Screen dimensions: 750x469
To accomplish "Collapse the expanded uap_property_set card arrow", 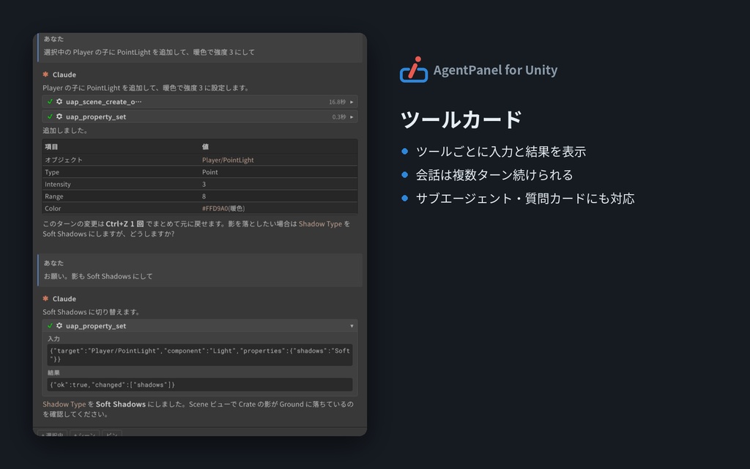I will pyautogui.click(x=352, y=326).
